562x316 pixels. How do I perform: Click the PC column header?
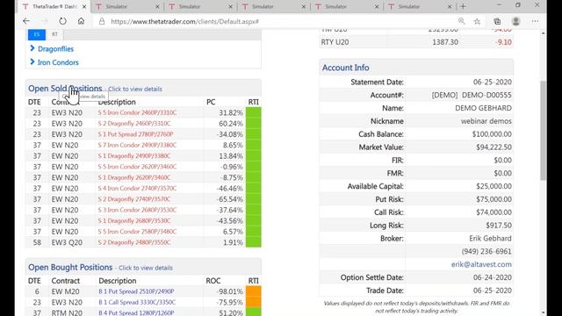pos(211,102)
